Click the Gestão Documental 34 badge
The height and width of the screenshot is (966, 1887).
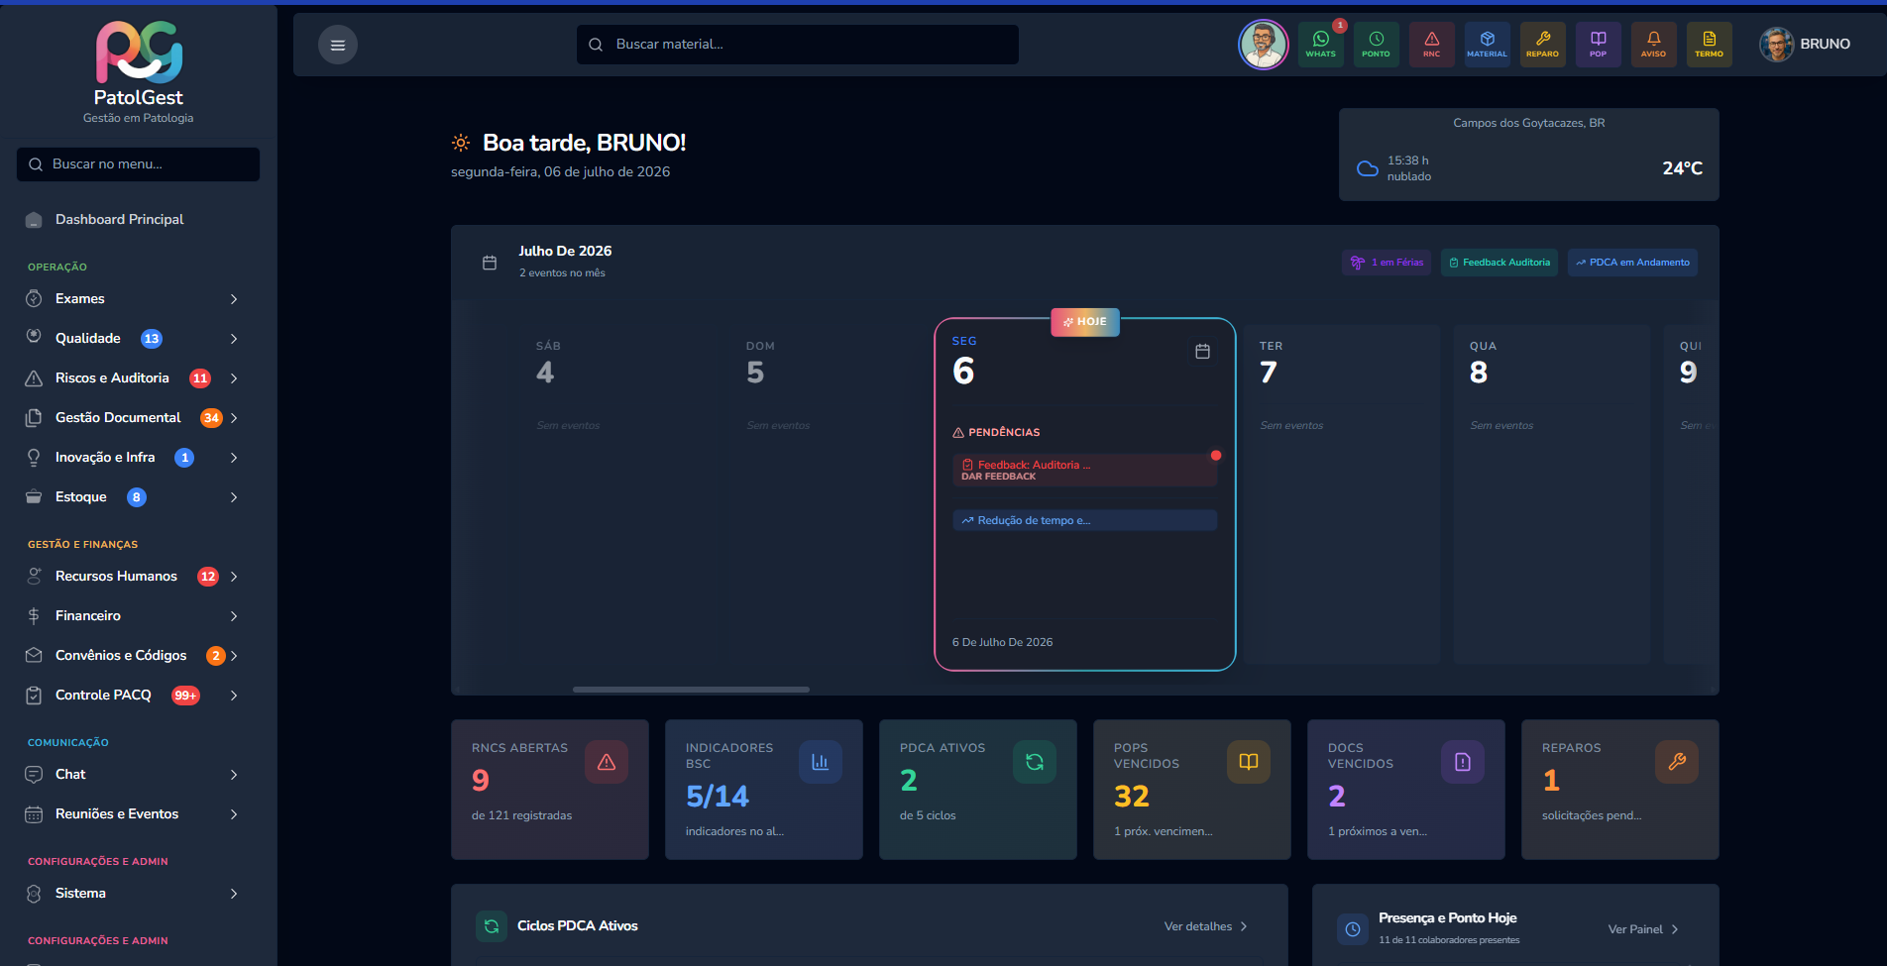click(x=211, y=418)
